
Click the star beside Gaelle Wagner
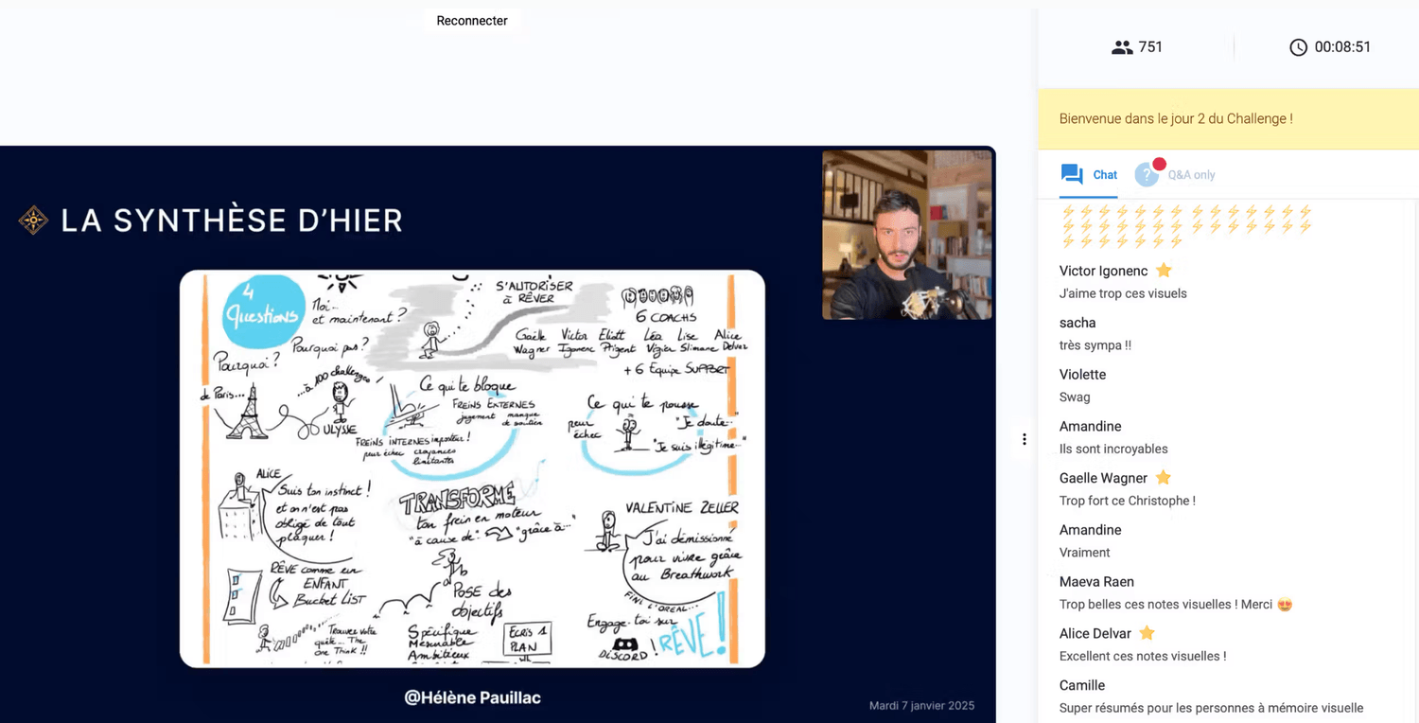[x=1164, y=478]
